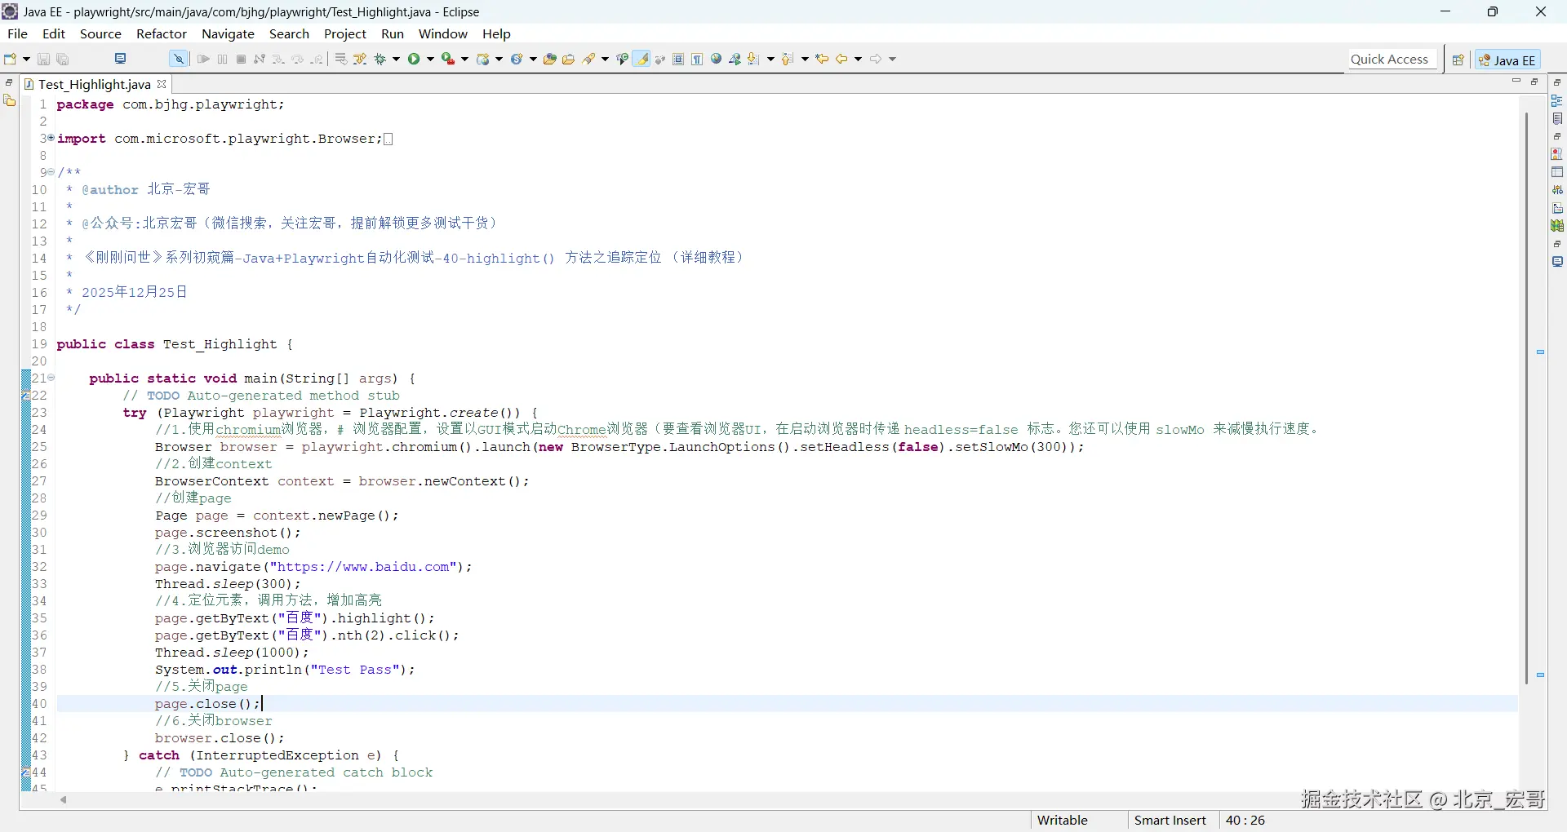
Task: Close the Test_Highlight.java tab
Action: point(162,83)
